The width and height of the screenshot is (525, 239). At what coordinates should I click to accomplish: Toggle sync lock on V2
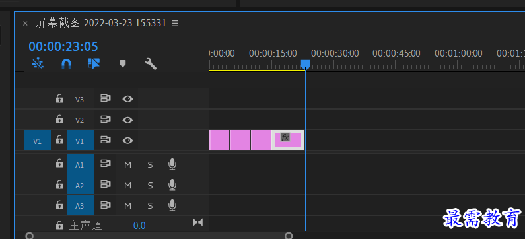click(x=106, y=119)
